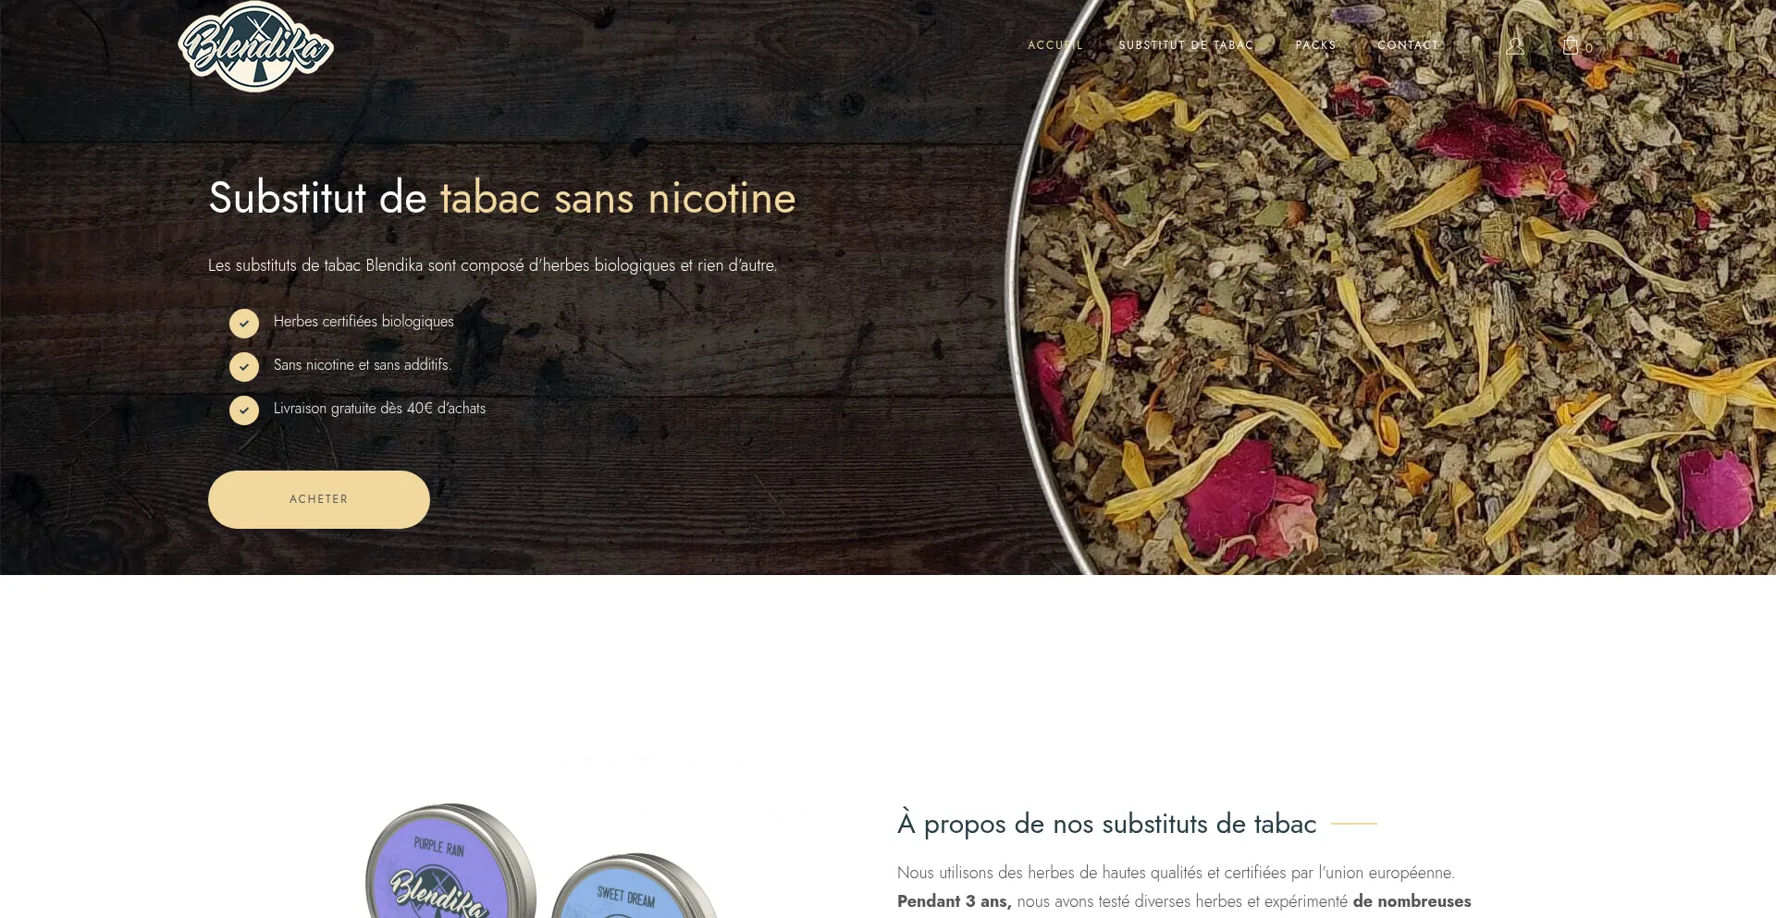Select the Packs menu item
The image size is (1776, 918).
[x=1315, y=45]
